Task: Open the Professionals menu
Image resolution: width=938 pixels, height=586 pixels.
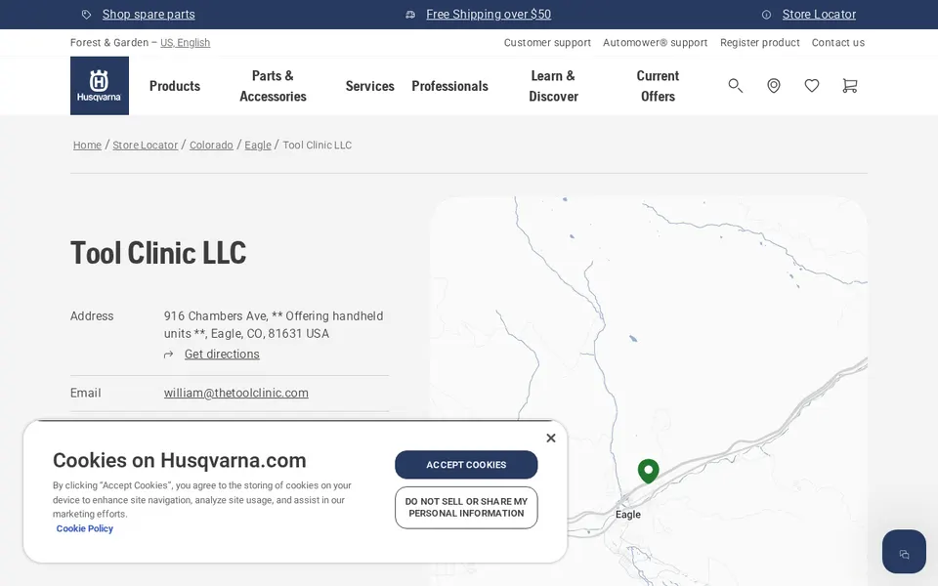Action: (449, 86)
